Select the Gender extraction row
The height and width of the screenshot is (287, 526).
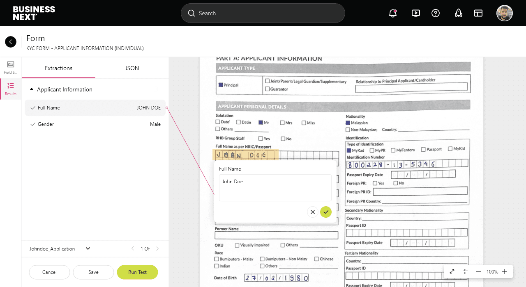(95, 124)
